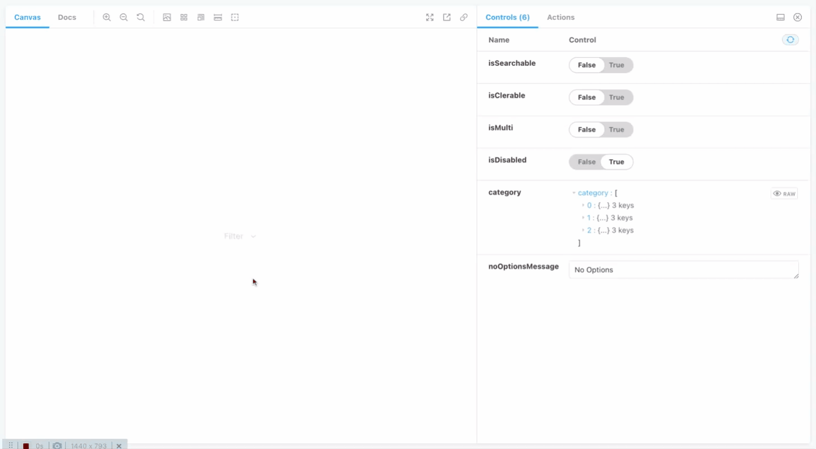The height and width of the screenshot is (449, 816).
Task: Zoom out of the canvas
Action: pos(124,18)
